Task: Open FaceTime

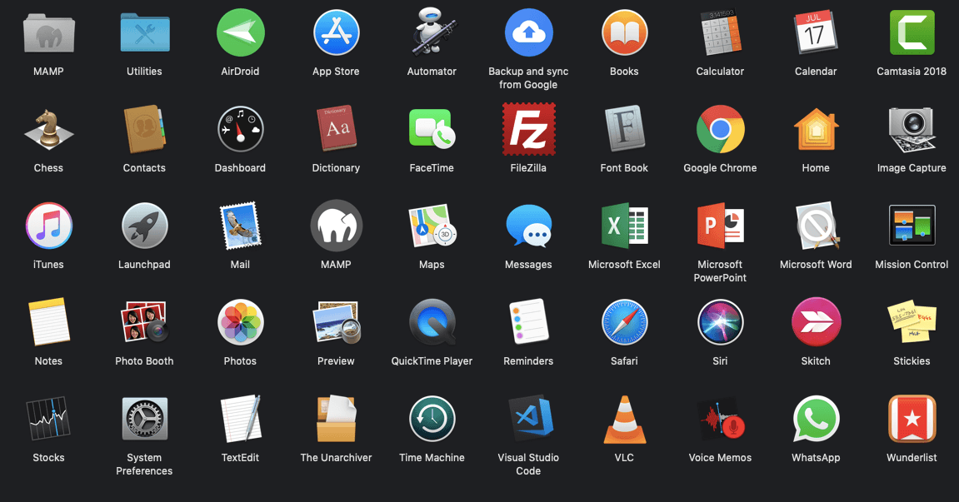Action: click(432, 129)
